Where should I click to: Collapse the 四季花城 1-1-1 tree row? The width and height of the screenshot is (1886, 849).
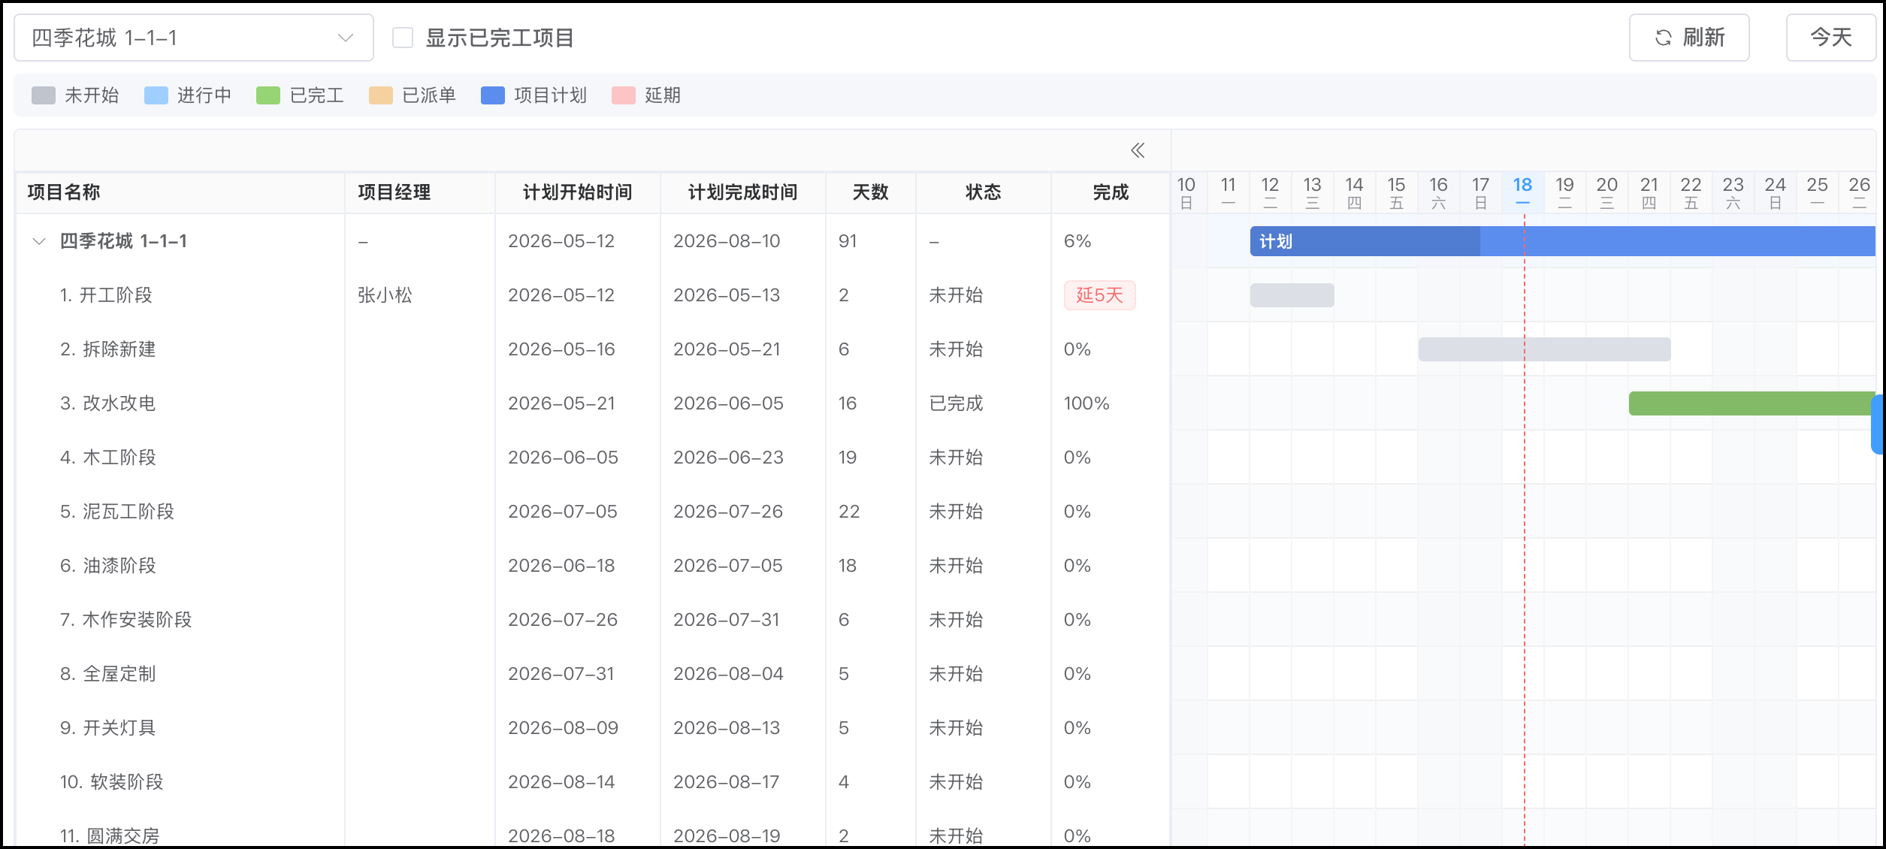point(39,241)
